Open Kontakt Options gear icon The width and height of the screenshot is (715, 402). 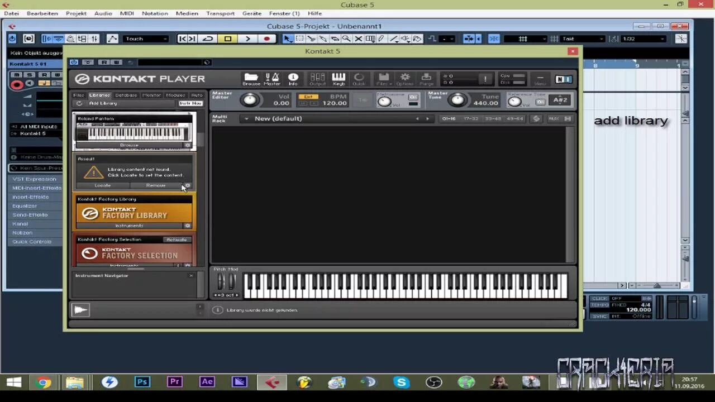point(405,79)
